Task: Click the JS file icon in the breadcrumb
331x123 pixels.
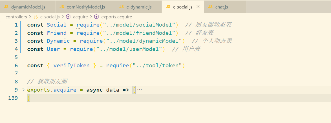Action: click(36, 17)
